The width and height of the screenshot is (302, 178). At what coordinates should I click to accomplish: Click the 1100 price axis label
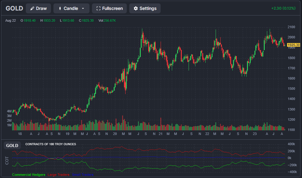tap(291, 130)
